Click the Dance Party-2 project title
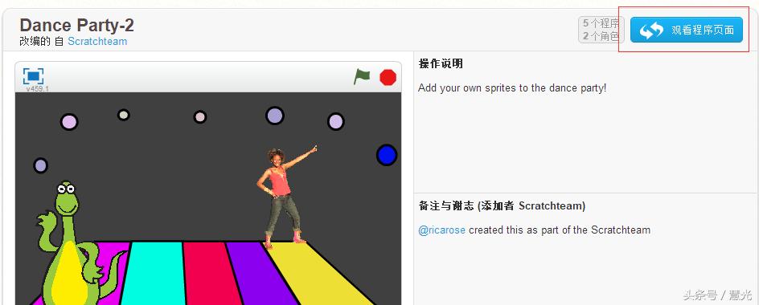 76,25
